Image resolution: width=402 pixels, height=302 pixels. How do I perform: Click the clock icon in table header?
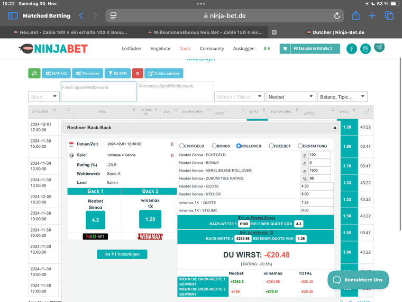click(x=366, y=112)
